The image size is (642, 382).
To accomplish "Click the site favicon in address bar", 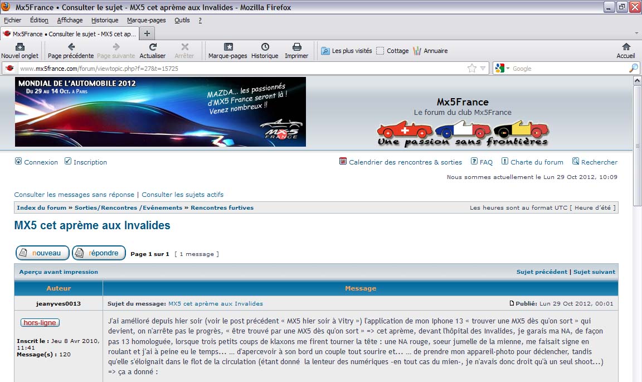I will coord(9,69).
